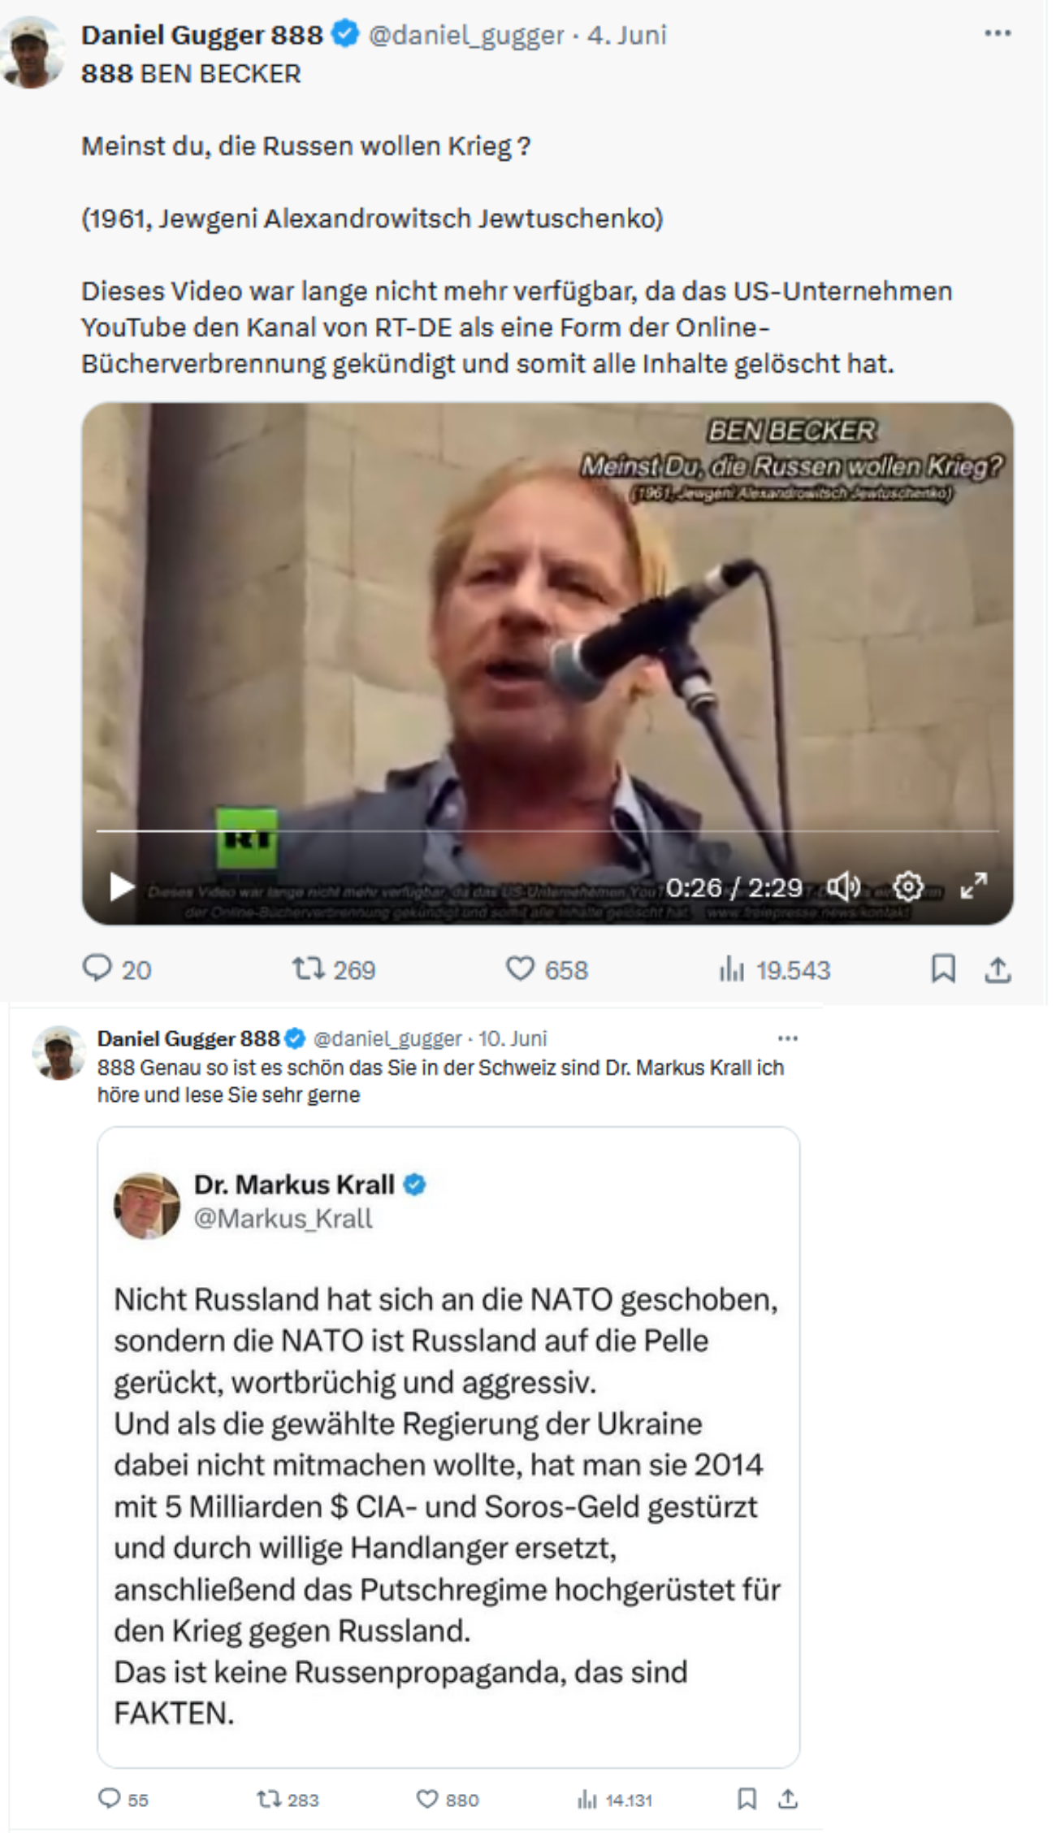Like the Ben Becker video tweet

point(520,968)
